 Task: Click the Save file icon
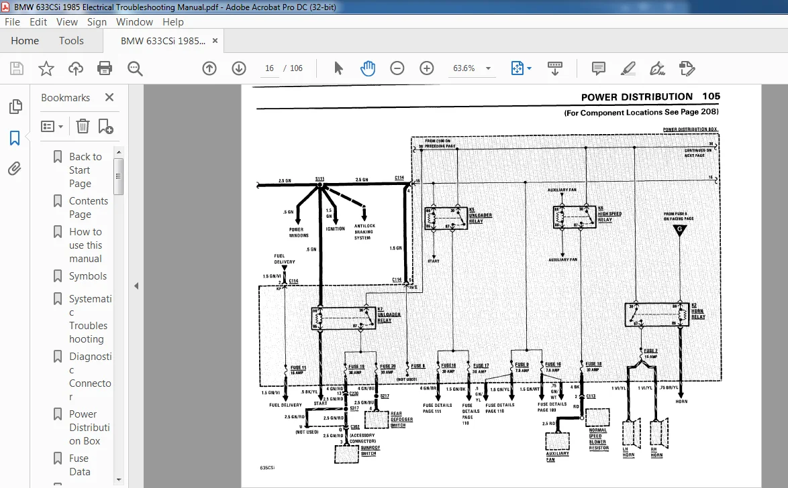click(17, 68)
